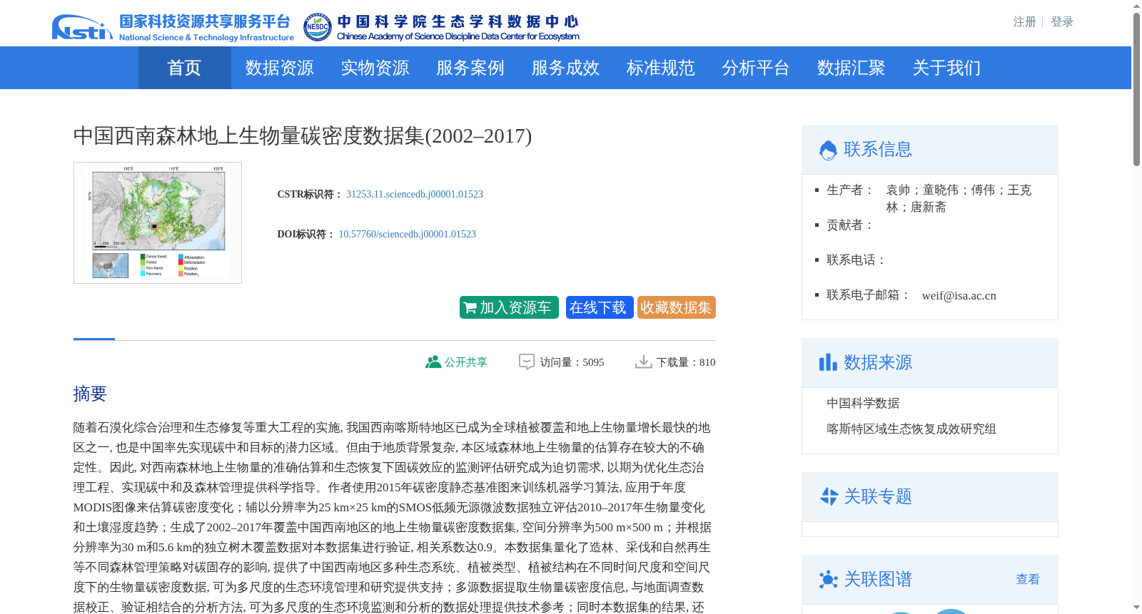The image size is (1142, 614).
Task: Click the 关联图谱 panel heading
Action: click(878, 579)
